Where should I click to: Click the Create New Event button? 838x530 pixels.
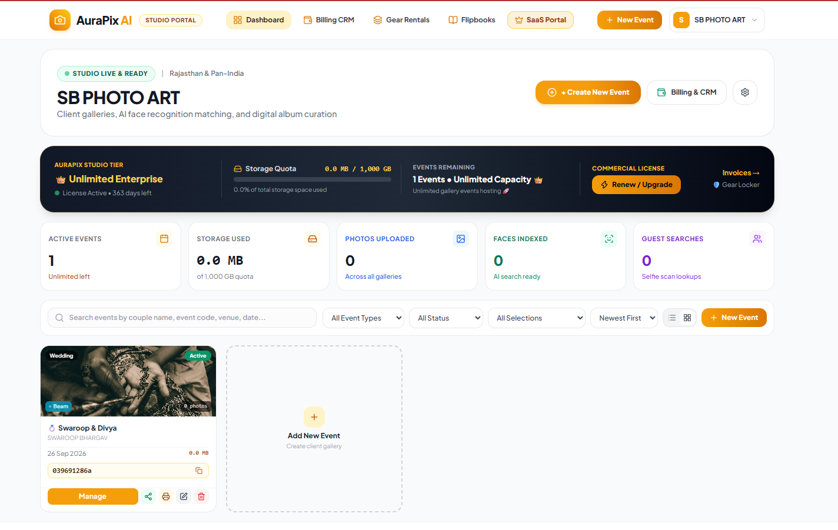pos(588,92)
